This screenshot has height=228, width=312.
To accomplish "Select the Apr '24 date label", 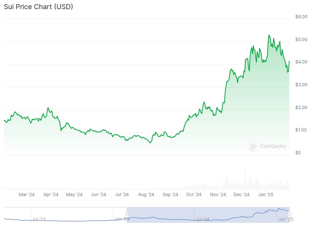I will 51,194.
